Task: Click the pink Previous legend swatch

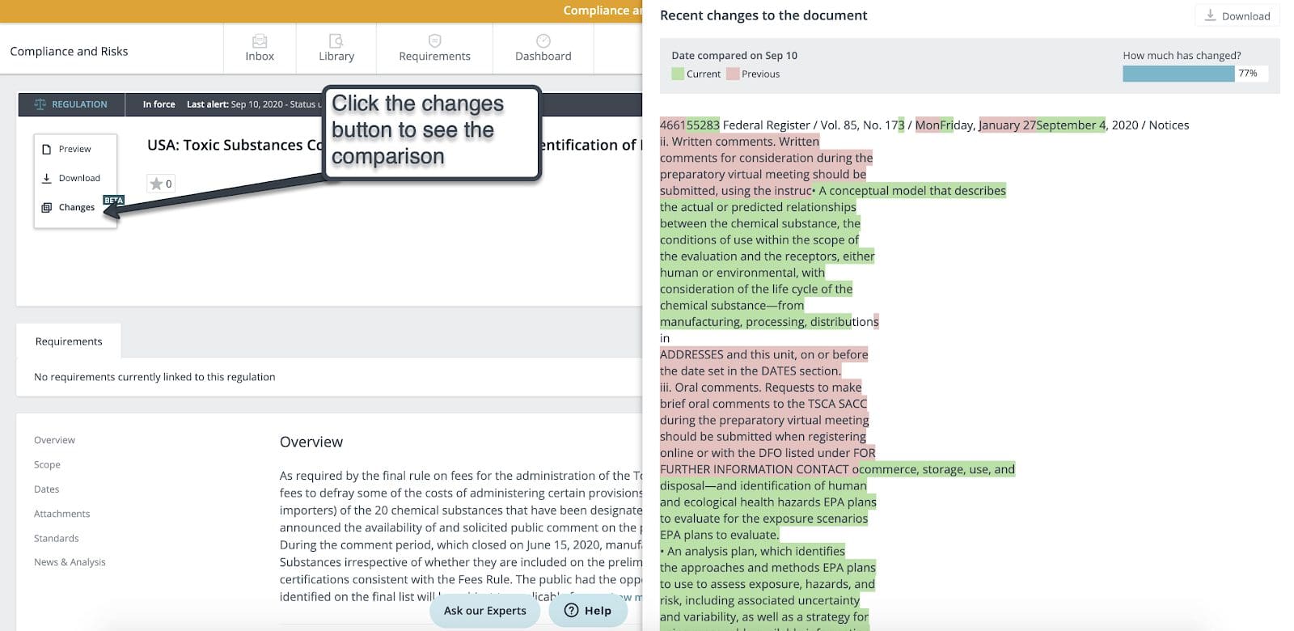Action: pos(733,74)
